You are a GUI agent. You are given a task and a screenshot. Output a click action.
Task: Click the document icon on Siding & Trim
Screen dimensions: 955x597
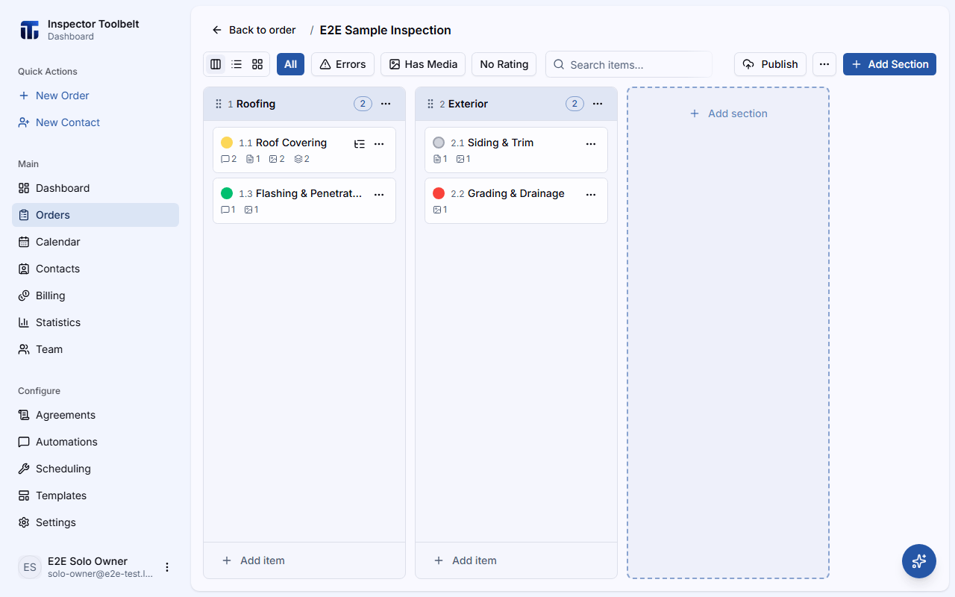click(x=437, y=159)
